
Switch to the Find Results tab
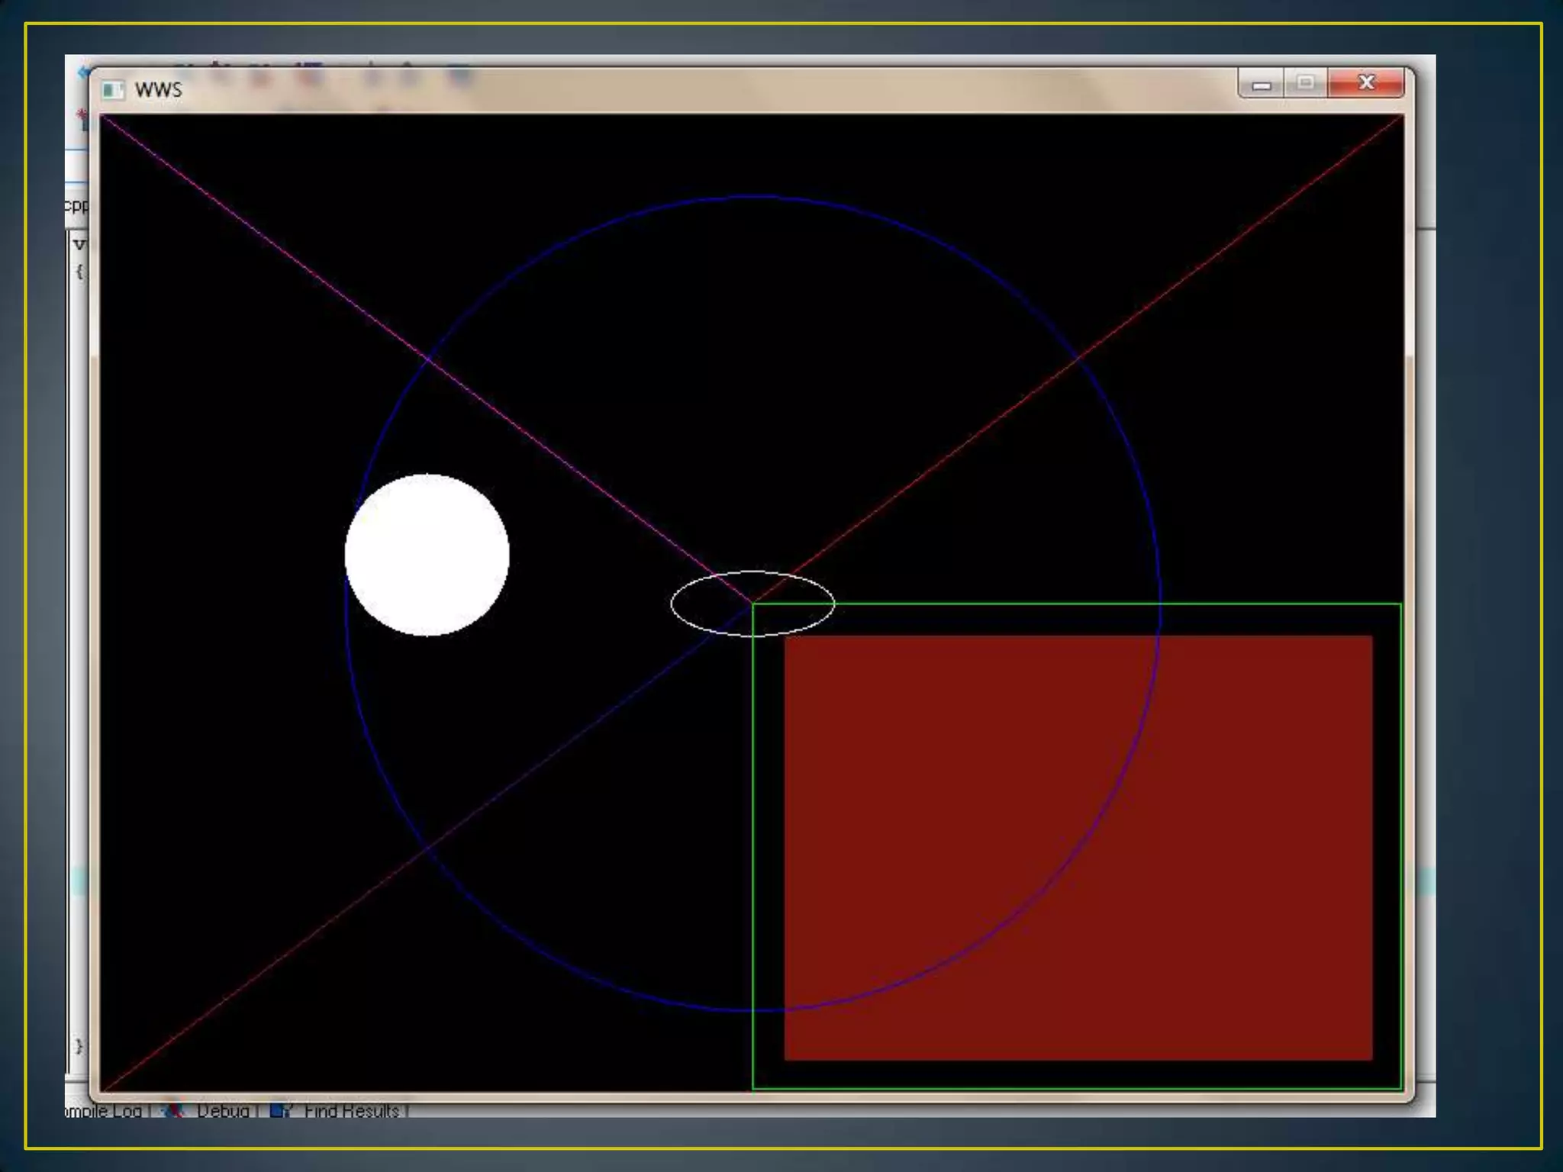pos(351,1110)
